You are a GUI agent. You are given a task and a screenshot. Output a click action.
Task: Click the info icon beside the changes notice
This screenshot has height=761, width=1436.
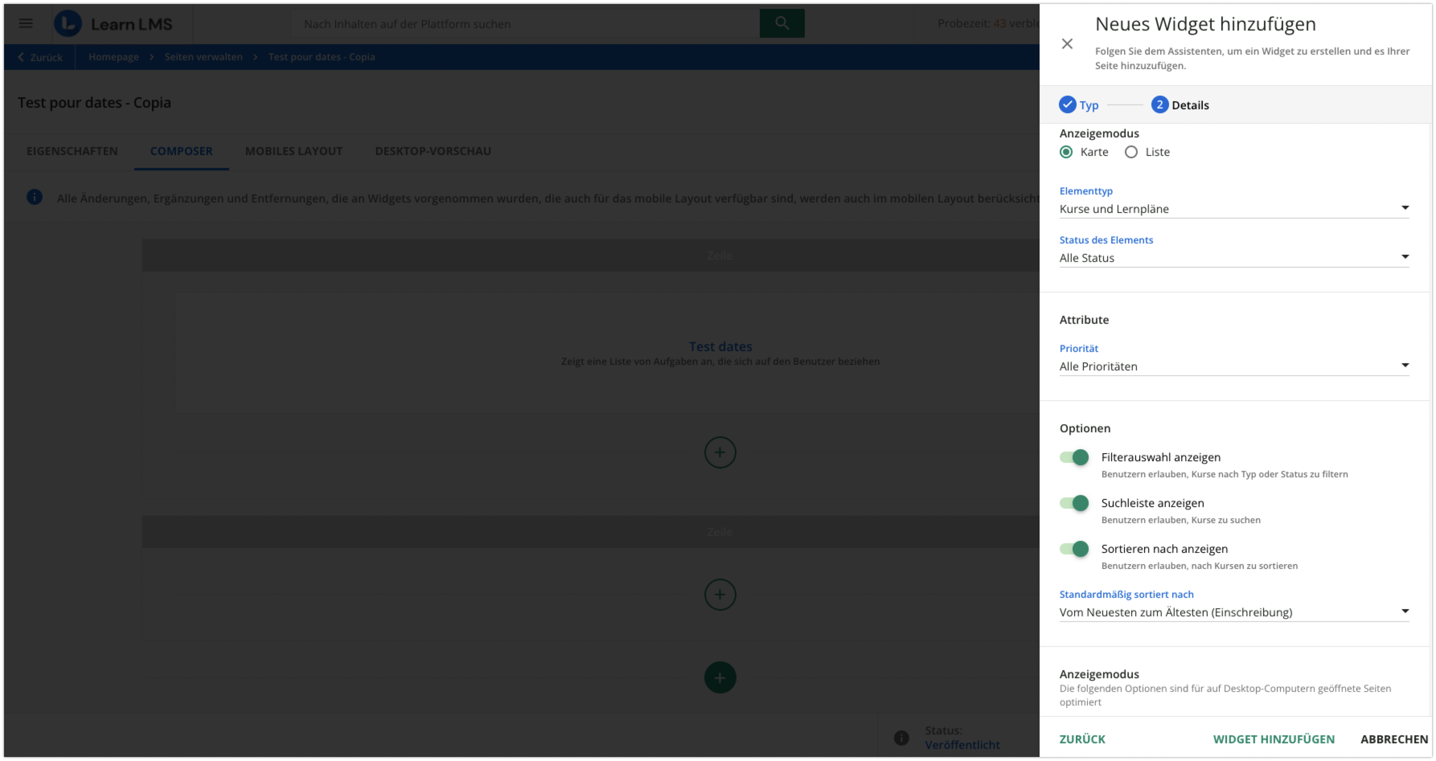tap(35, 197)
